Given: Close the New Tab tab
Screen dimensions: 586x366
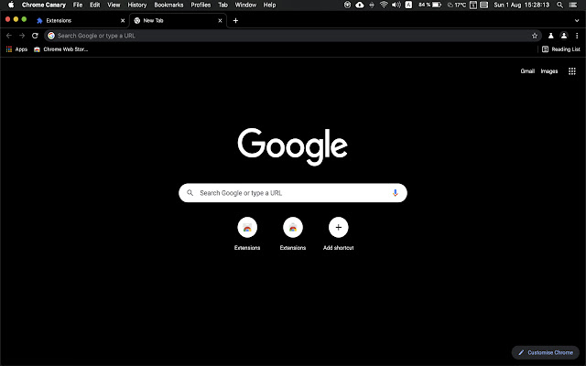Looking at the screenshot, I should pyautogui.click(x=220, y=20).
